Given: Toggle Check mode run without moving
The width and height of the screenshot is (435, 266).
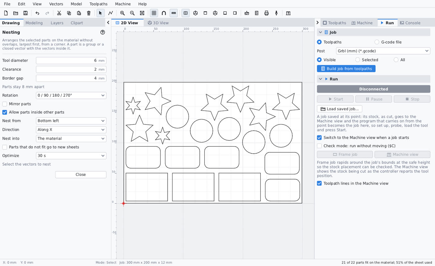Looking at the screenshot, I should 319,146.
